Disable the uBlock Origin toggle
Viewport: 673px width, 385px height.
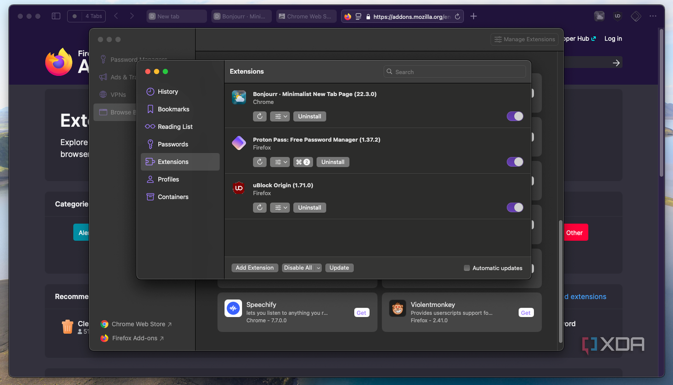515,208
